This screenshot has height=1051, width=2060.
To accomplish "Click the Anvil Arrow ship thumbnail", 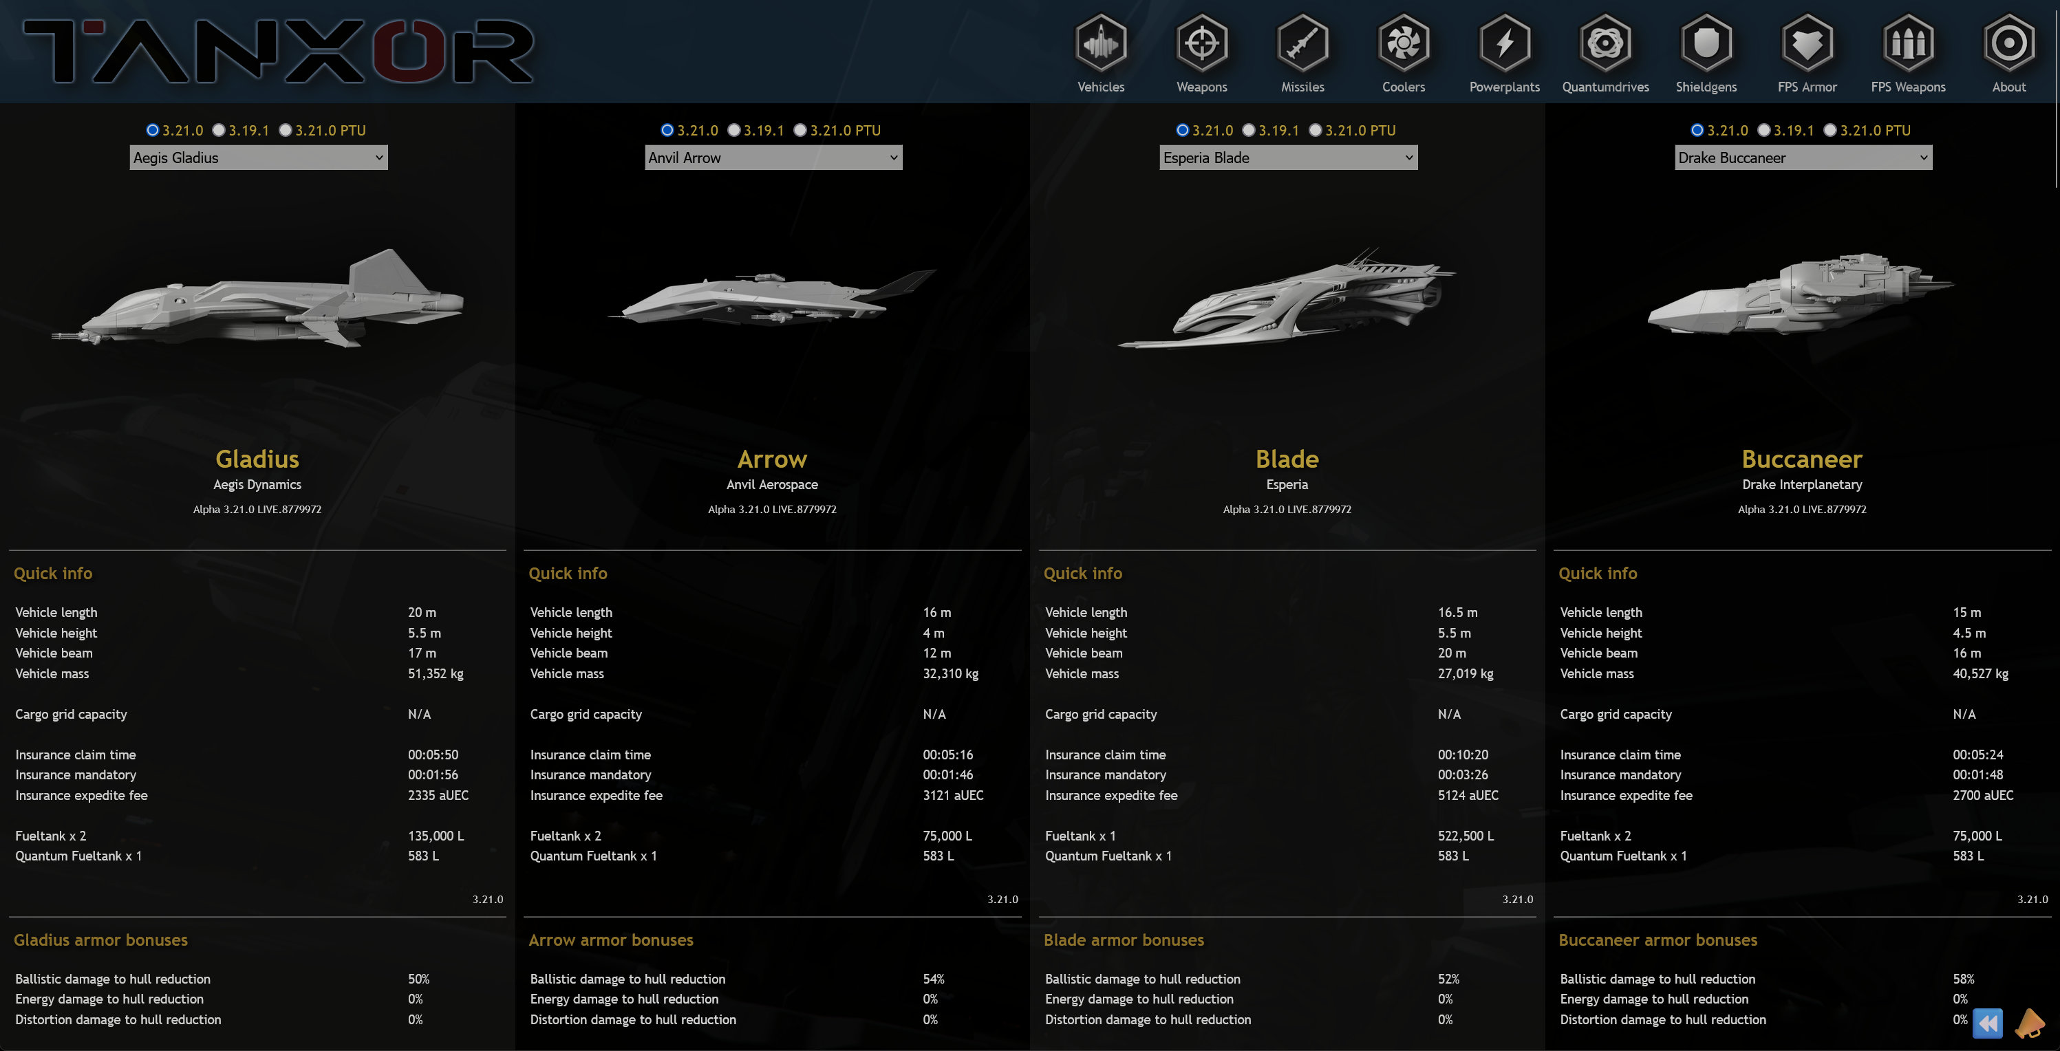I will tap(773, 297).
